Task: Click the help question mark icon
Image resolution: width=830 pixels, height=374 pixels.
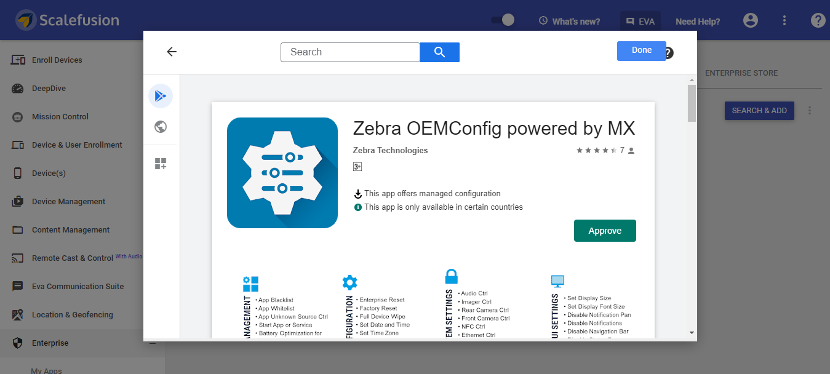Action: pos(818,20)
